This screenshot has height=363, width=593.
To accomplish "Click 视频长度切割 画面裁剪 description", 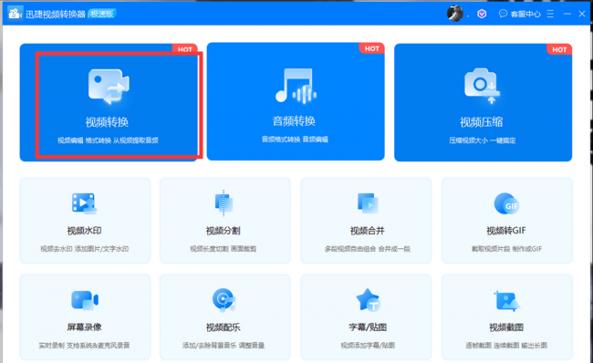I will pyautogui.click(x=224, y=249).
